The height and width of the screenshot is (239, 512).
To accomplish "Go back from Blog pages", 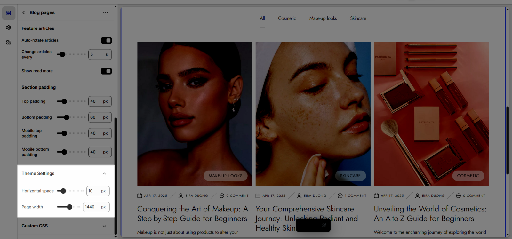I will (x=23, y=12).
